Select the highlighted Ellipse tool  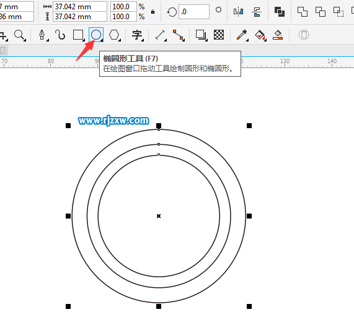point(96,35)
